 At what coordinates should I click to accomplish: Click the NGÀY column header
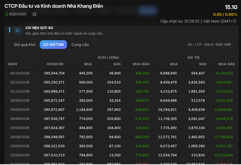coord(13,64)
